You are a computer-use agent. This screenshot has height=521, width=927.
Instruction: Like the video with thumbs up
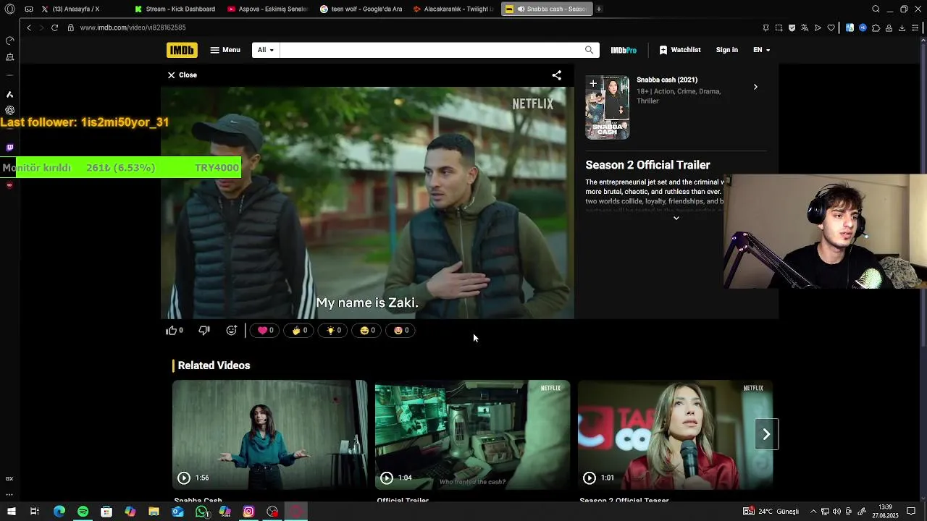pyautogui.click(x=174, y=330)
